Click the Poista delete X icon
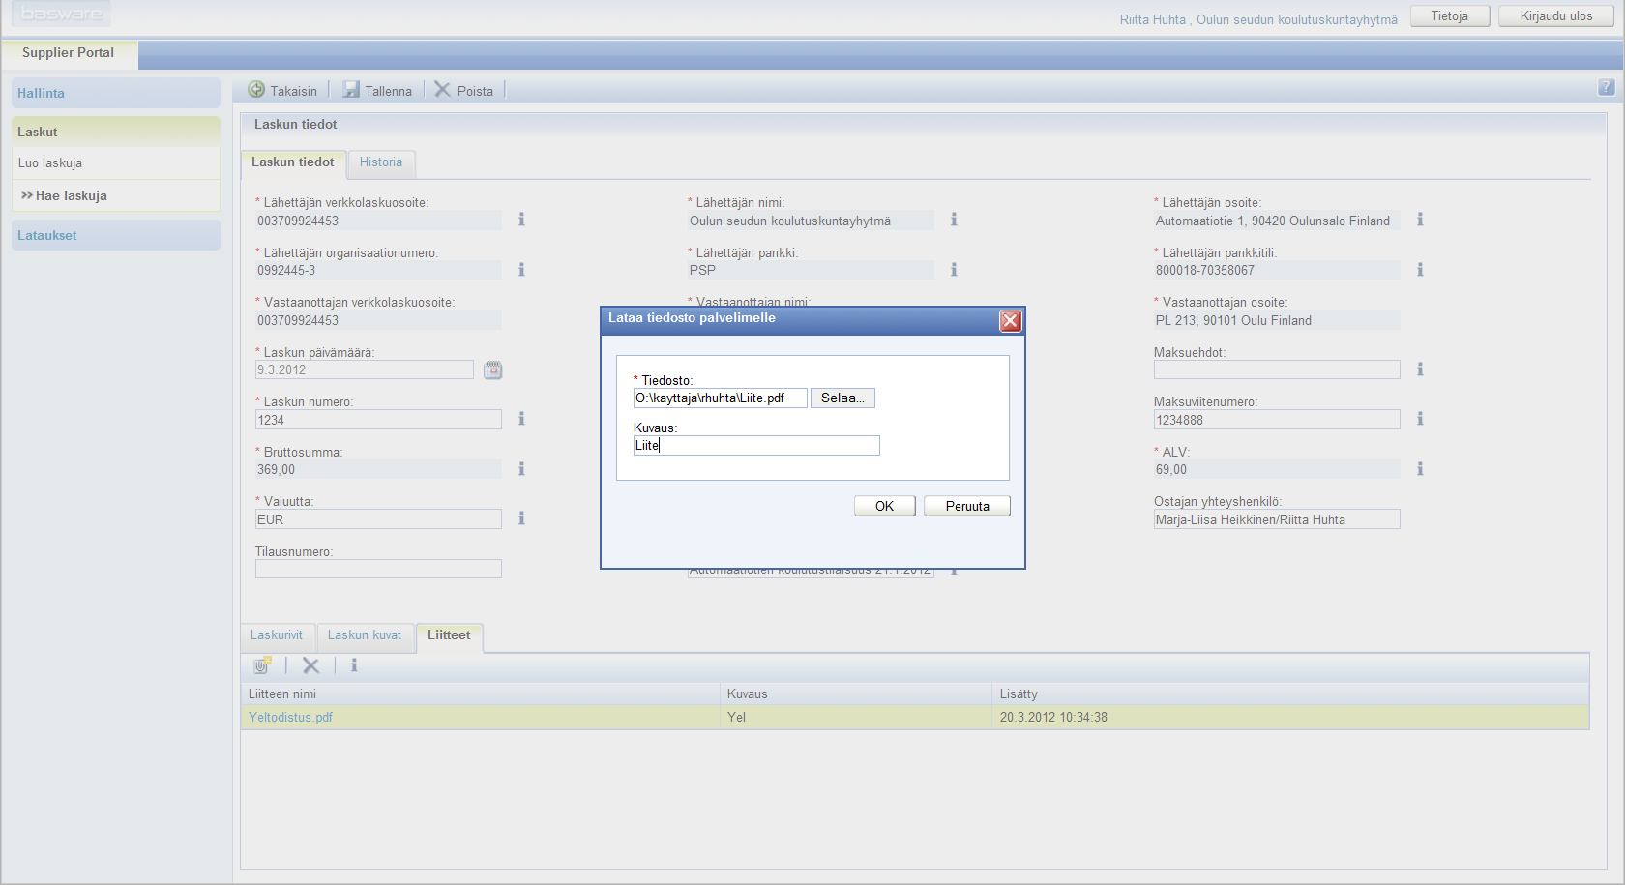The height and width of the screenshot is (885, 1625). 443,90
